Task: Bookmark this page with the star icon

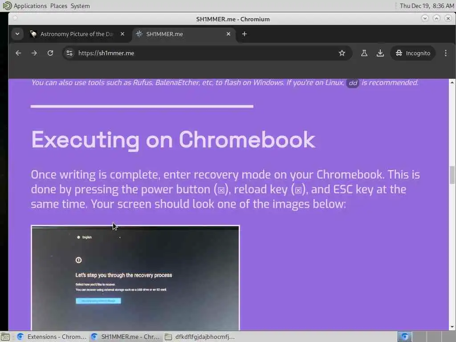Action: point(342,53)
